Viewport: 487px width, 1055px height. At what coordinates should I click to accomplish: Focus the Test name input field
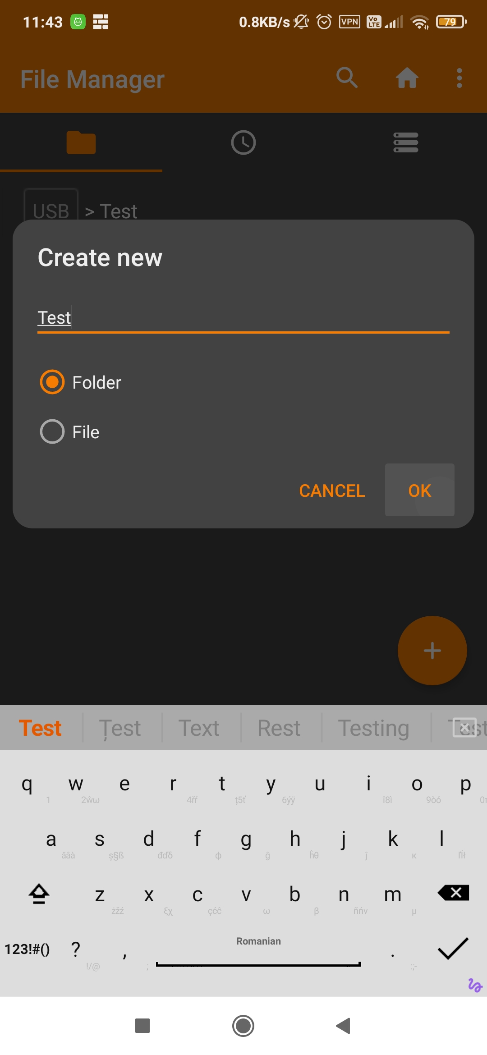[243, 317]
